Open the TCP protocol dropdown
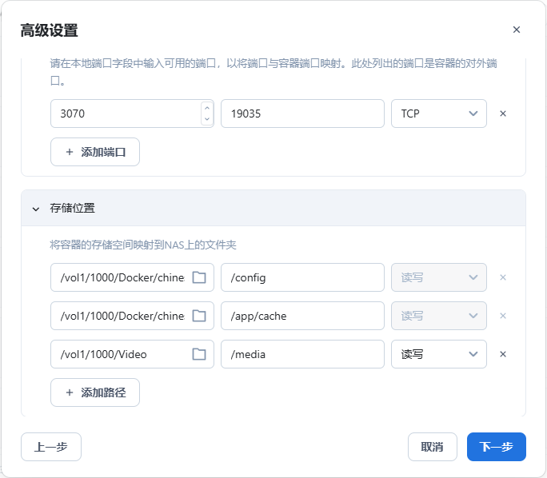Image resolution: width=547 pixels, height=478 pixels. click(438, 114)
